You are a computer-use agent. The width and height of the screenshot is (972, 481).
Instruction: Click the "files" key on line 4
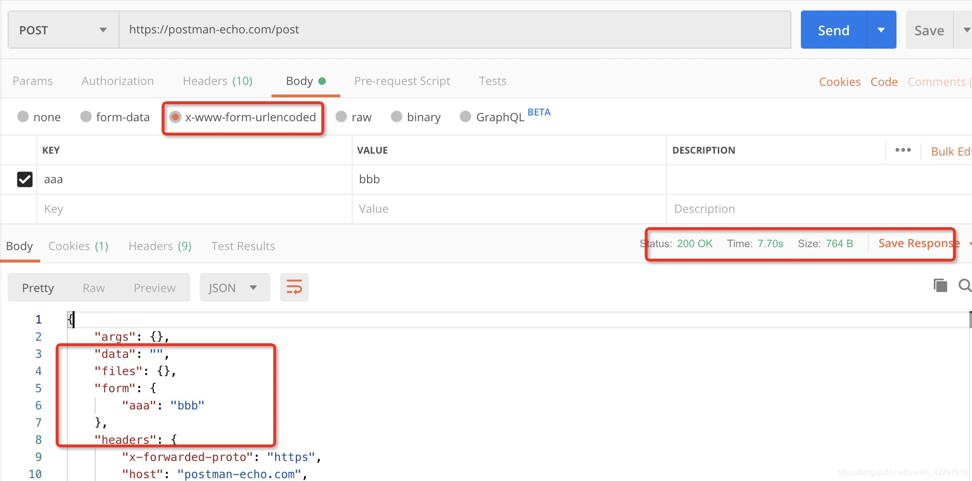[x=119, y=371]
